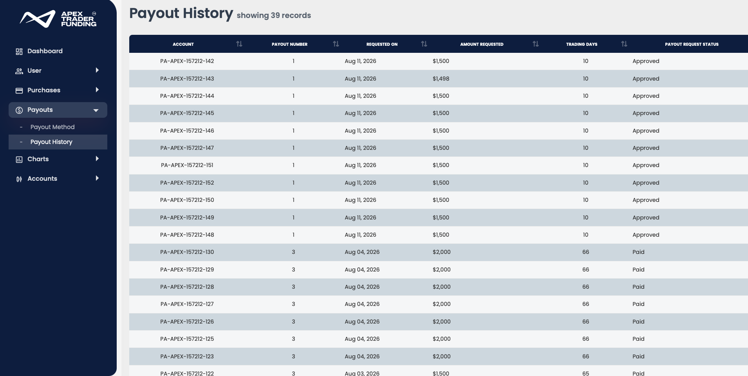
Task: Click the Trading Days column header label
Action: click(582, 44)
